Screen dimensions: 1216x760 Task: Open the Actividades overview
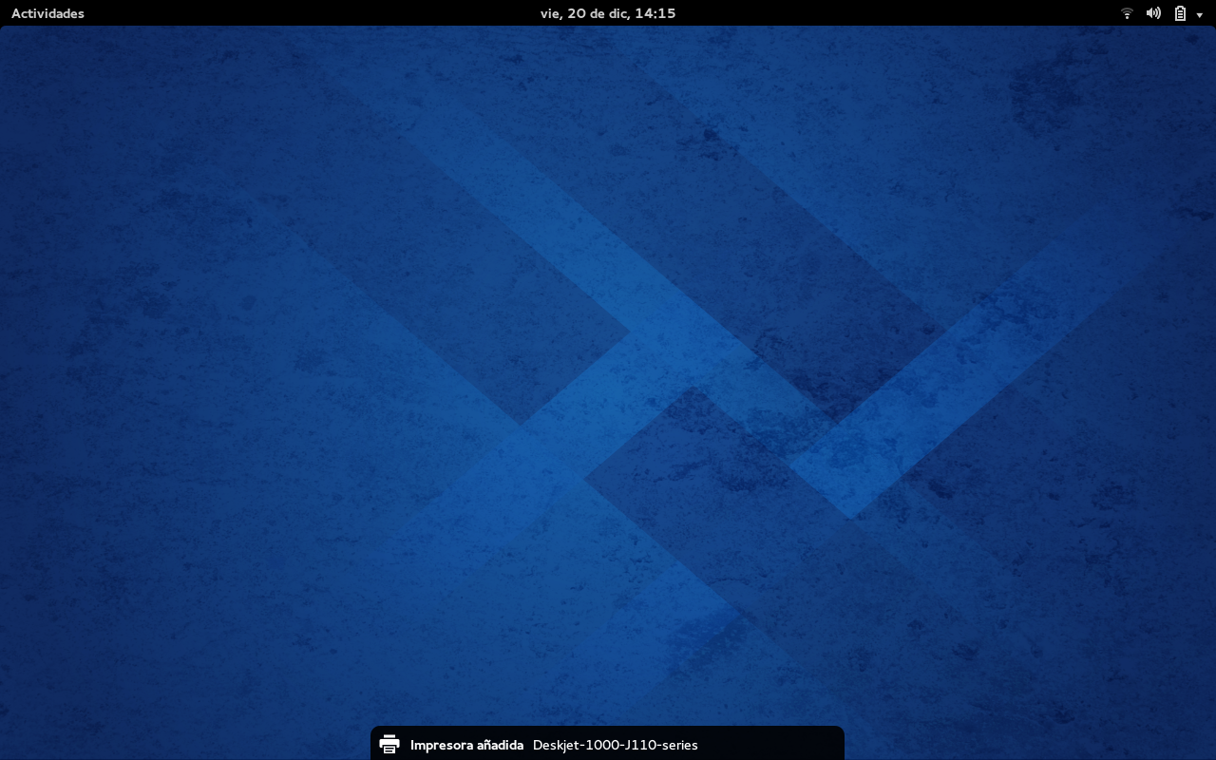click(x=47, y=13)
